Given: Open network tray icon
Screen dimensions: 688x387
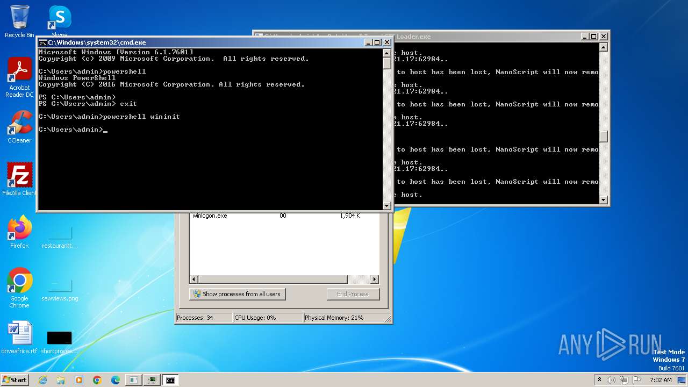Looking at the screenshot, I should pos(624,380).
